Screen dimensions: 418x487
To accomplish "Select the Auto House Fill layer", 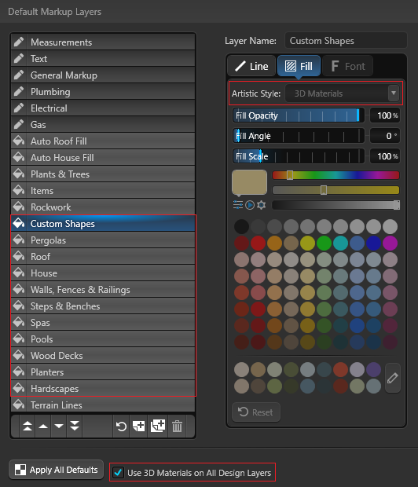I will 103,157.
